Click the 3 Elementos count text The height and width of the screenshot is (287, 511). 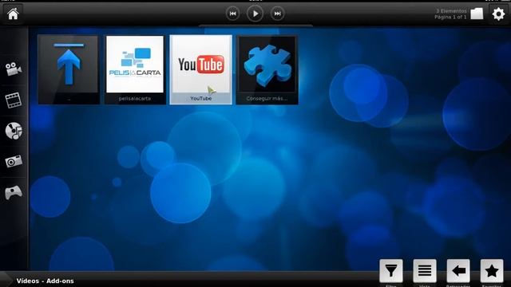[x=451, y=11]
